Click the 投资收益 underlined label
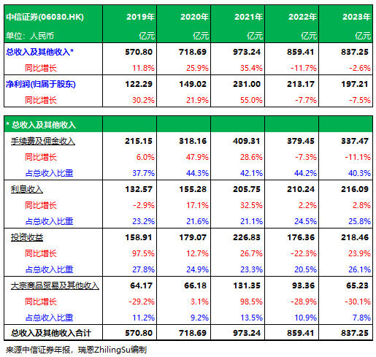Viewport: 376px width, 357px height. click(27, 237)
